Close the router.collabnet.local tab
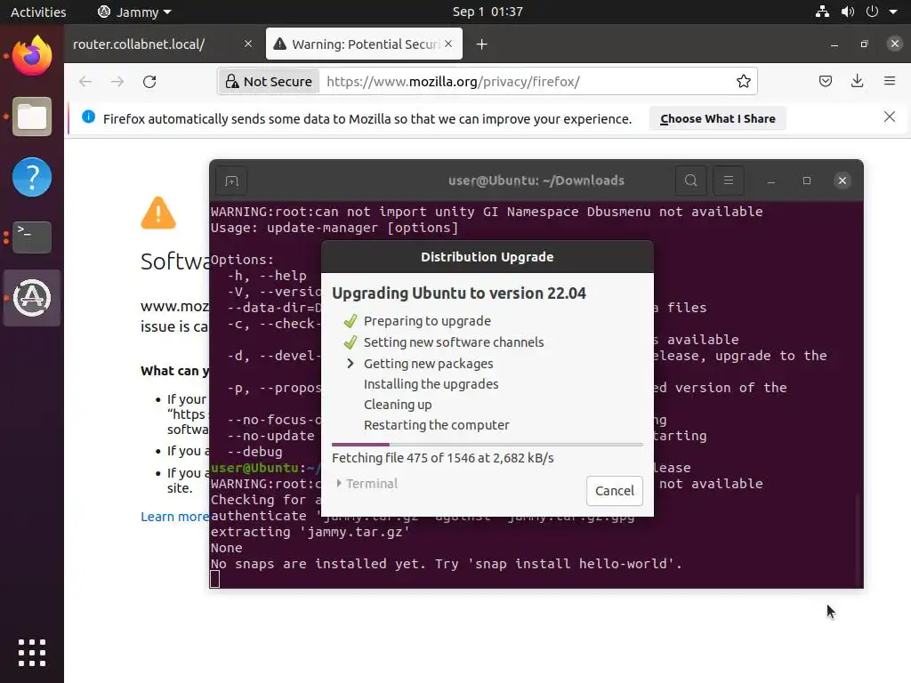Image resolution: width=911 pixels, height=683 pixels. point(248,44)
